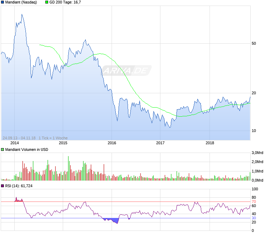
Task: Click the blue Mandiant legend swatch
Action: click(2, 2)
